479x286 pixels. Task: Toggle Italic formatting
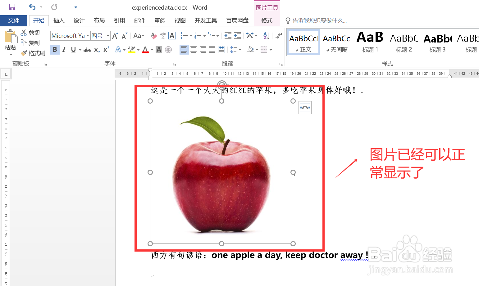[64, 49]
